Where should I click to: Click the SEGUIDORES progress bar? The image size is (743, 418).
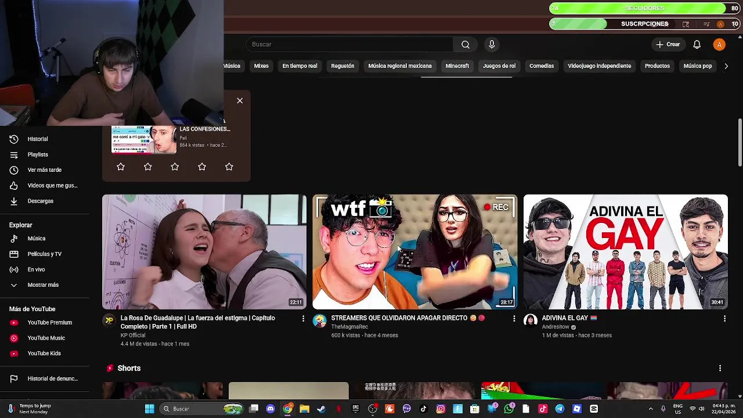645,8
